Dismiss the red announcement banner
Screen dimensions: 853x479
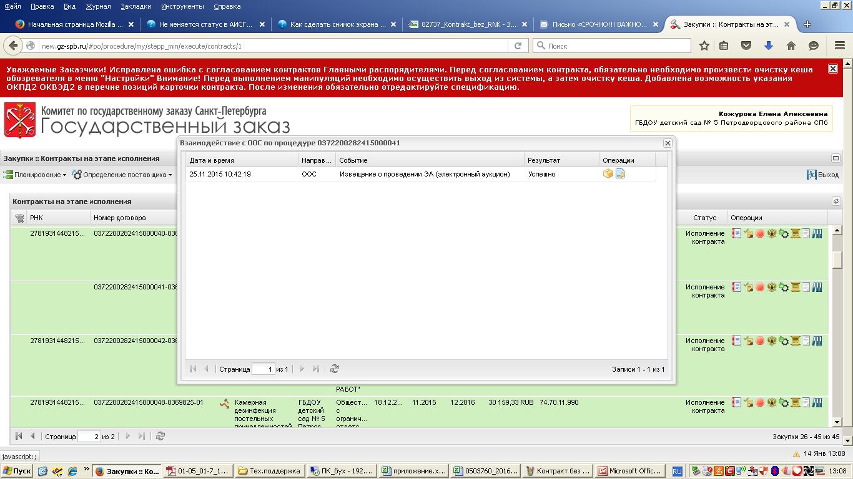pyautogui.click(x=833, y=69)
